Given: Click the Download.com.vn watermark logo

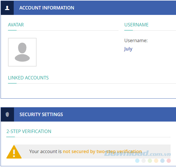Looking at the screenshot, I should (137, 153).
